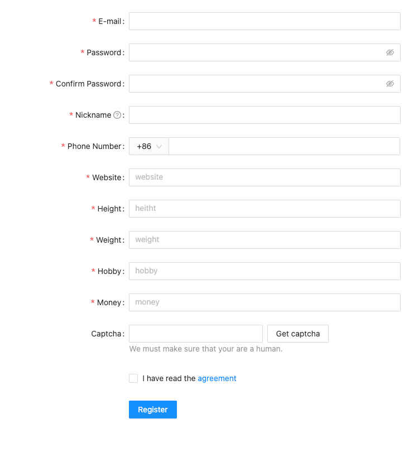Toggle Password field visibility eye icon
413x462 pixels.
coord(390,52)
